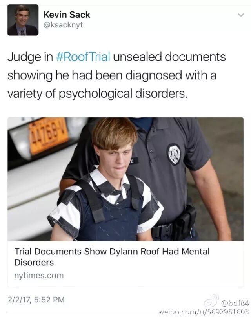Expand the tweet options chevron
This screenshot has width=251, height=318.
241,15
